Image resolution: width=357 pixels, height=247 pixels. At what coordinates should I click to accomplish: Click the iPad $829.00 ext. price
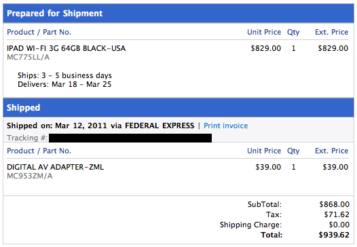click(333, 48)
